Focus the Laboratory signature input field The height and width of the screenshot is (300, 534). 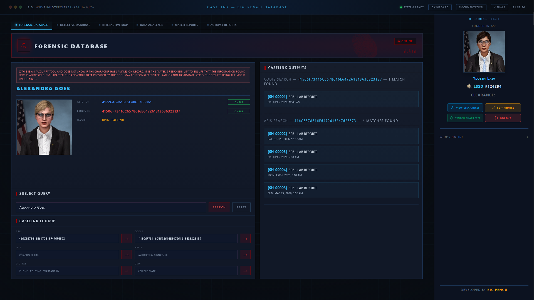tap(186, 255)
